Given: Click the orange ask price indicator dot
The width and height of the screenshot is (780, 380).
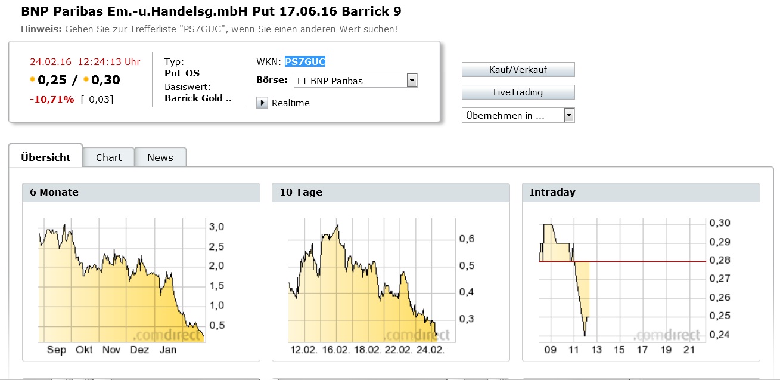Looking at the screenshot, I should (x=86, y=79).
